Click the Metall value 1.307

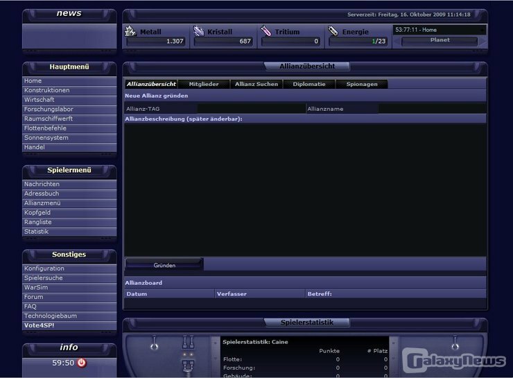point(175,41)
